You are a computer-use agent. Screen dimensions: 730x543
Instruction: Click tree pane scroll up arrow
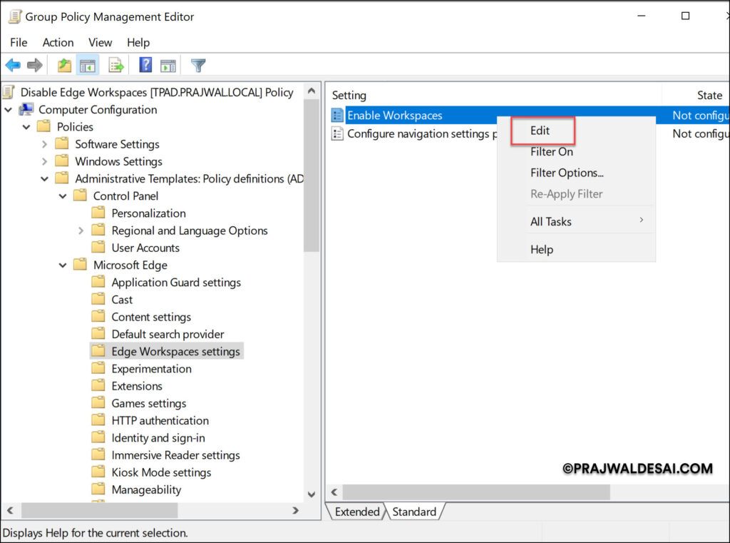pos(312,91)
